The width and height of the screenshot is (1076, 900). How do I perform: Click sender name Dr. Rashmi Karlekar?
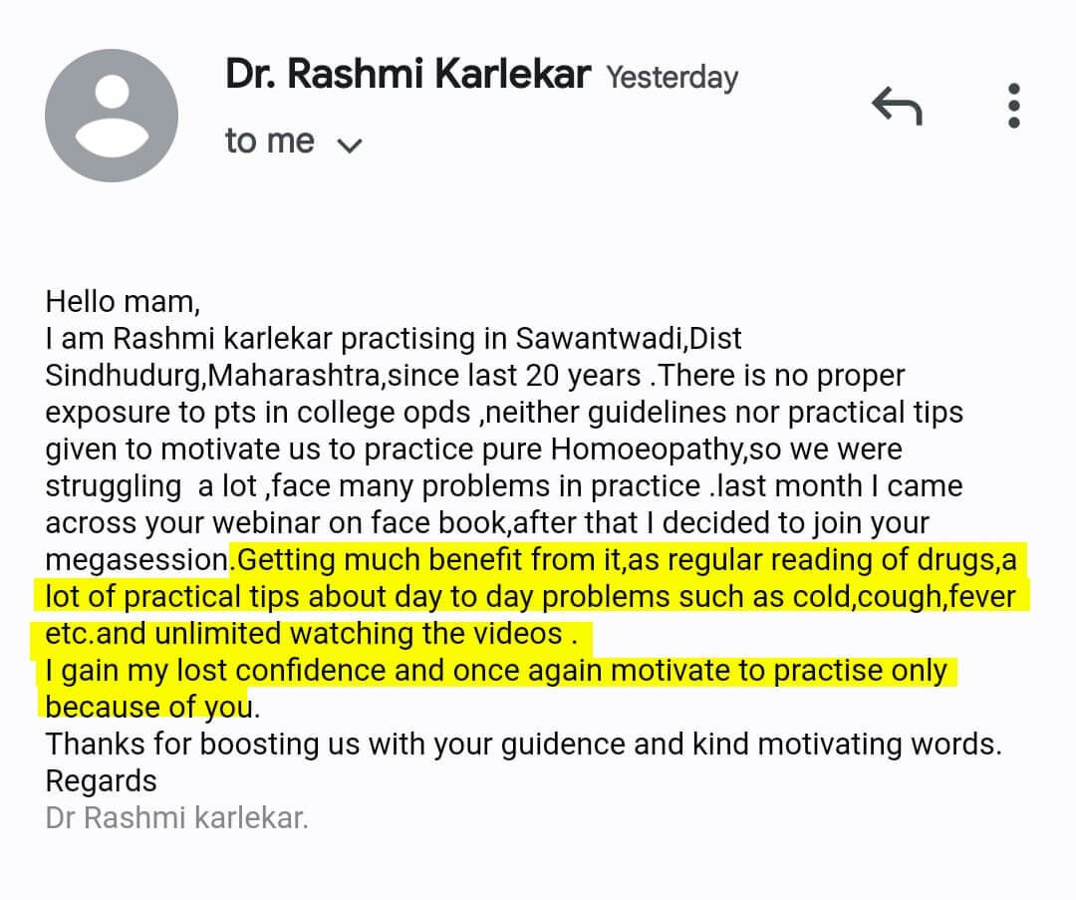408,74
